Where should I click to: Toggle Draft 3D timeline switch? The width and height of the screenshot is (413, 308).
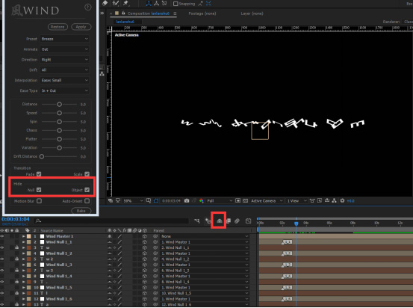[x=208, y=221]
